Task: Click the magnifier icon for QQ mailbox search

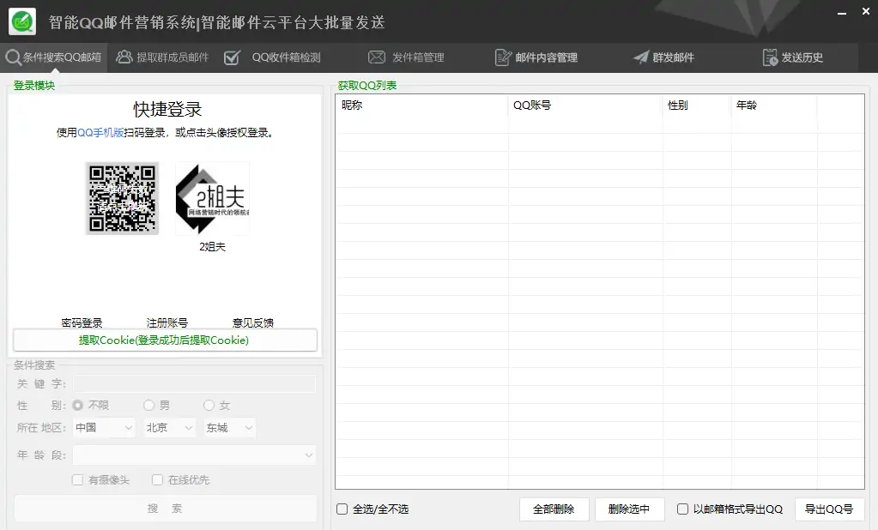Action: 13,57
